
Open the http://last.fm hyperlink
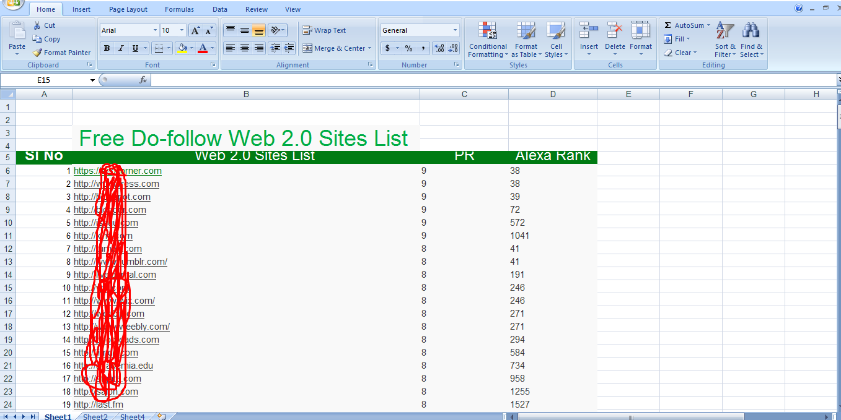click(x=97, y=404)
